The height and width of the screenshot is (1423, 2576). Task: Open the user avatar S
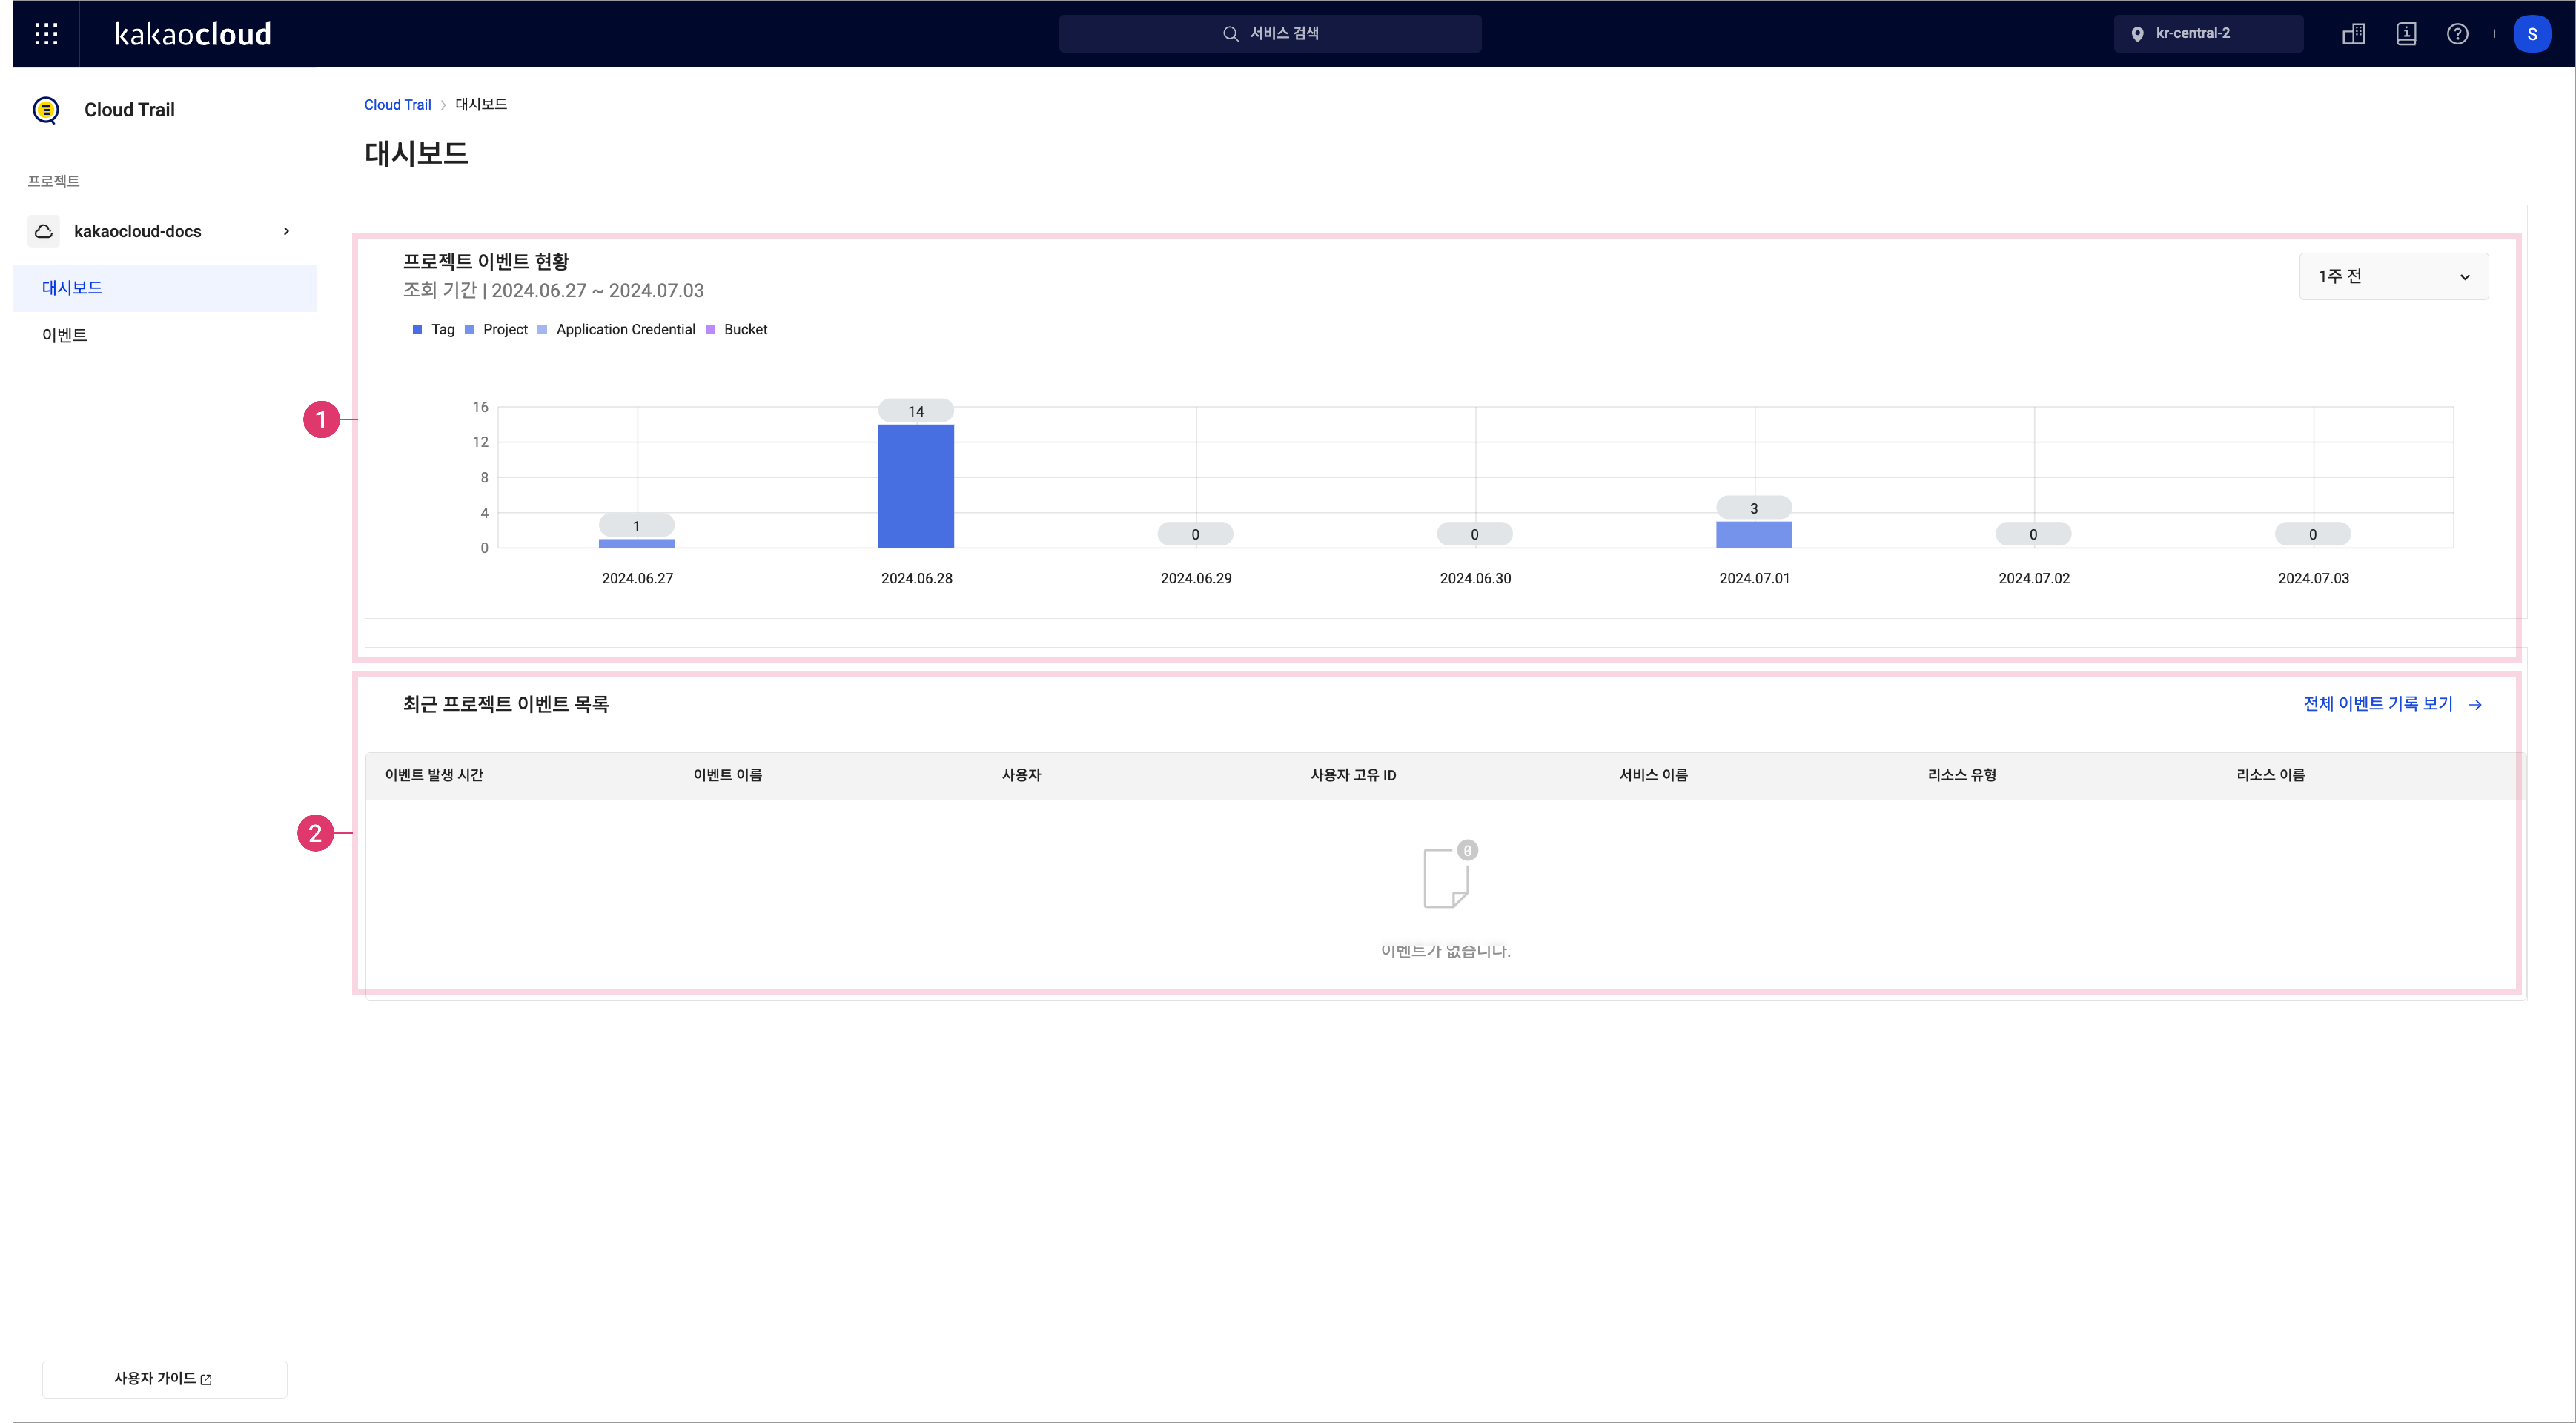(x=2531, y=34)
